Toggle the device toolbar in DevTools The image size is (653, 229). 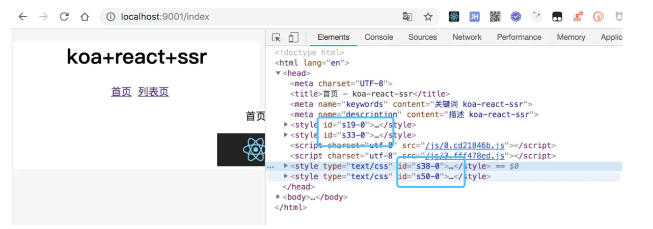click(293, 37)
